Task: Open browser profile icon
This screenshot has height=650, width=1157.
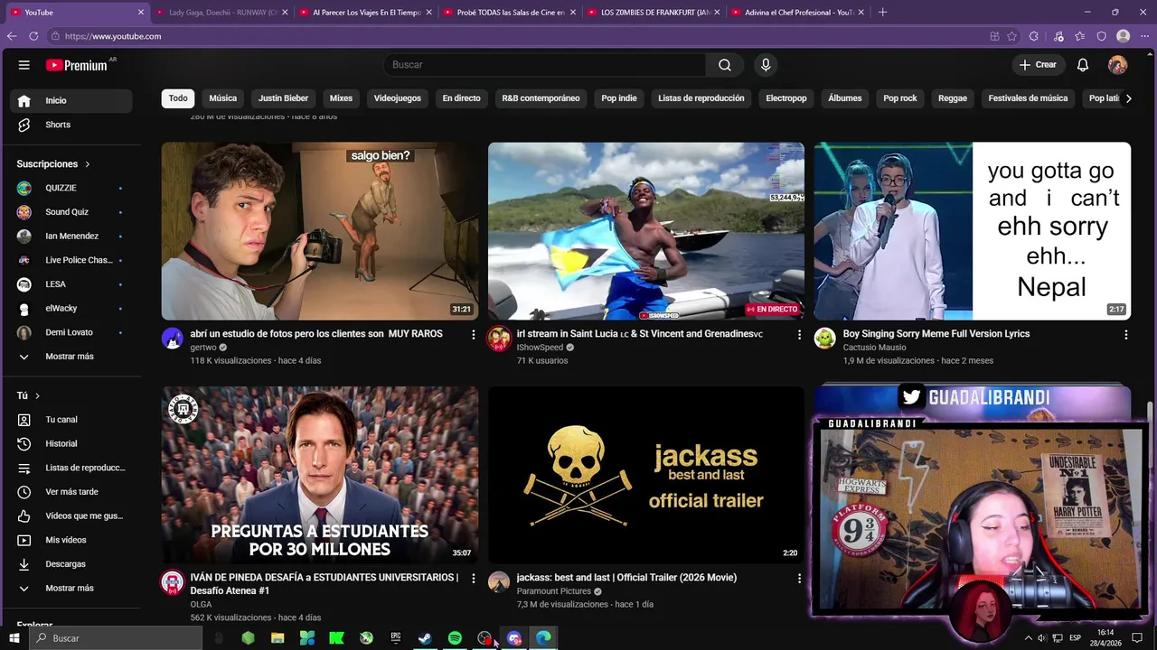Action: point(1124,36)
